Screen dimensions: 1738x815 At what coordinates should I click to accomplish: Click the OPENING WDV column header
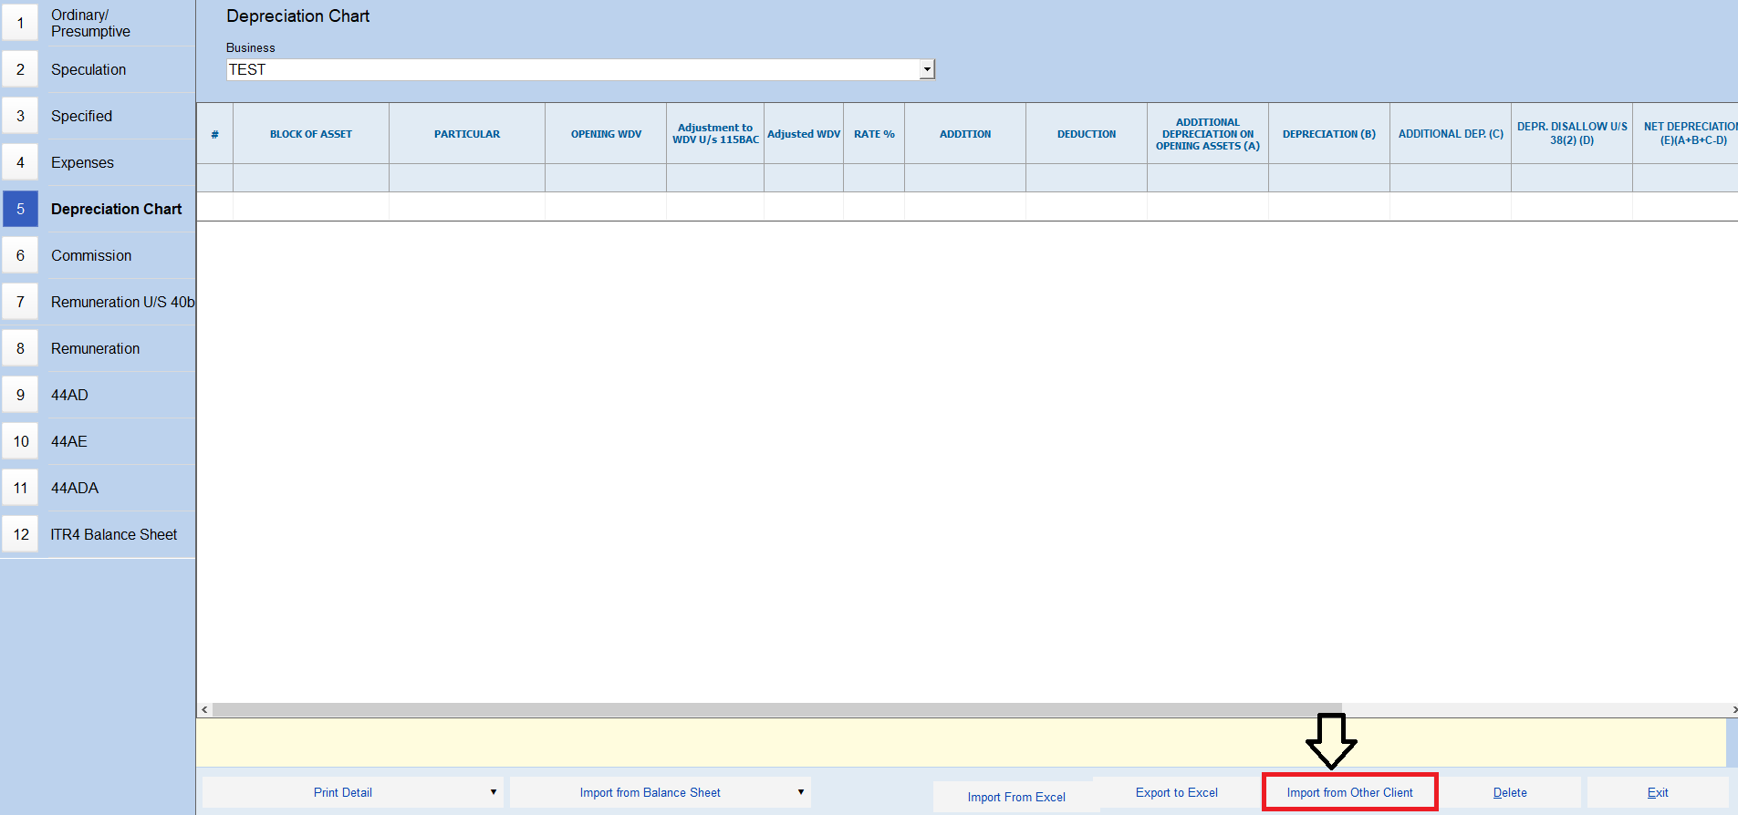pyautogui.click(x=606, y=134)
